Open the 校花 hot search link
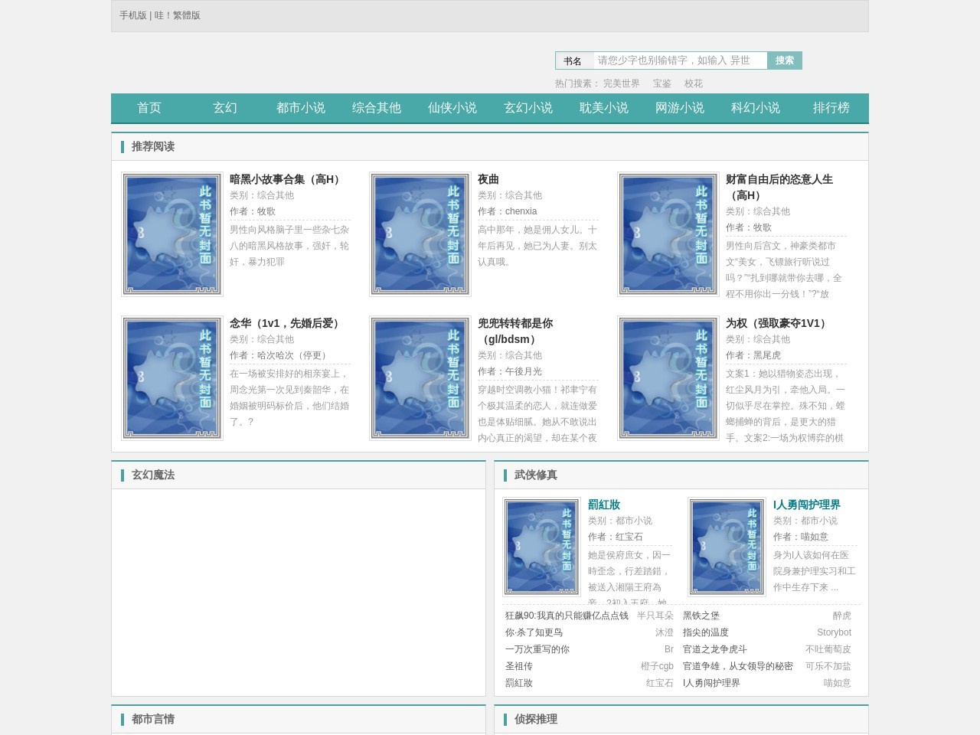 click(x=693, y=83)
